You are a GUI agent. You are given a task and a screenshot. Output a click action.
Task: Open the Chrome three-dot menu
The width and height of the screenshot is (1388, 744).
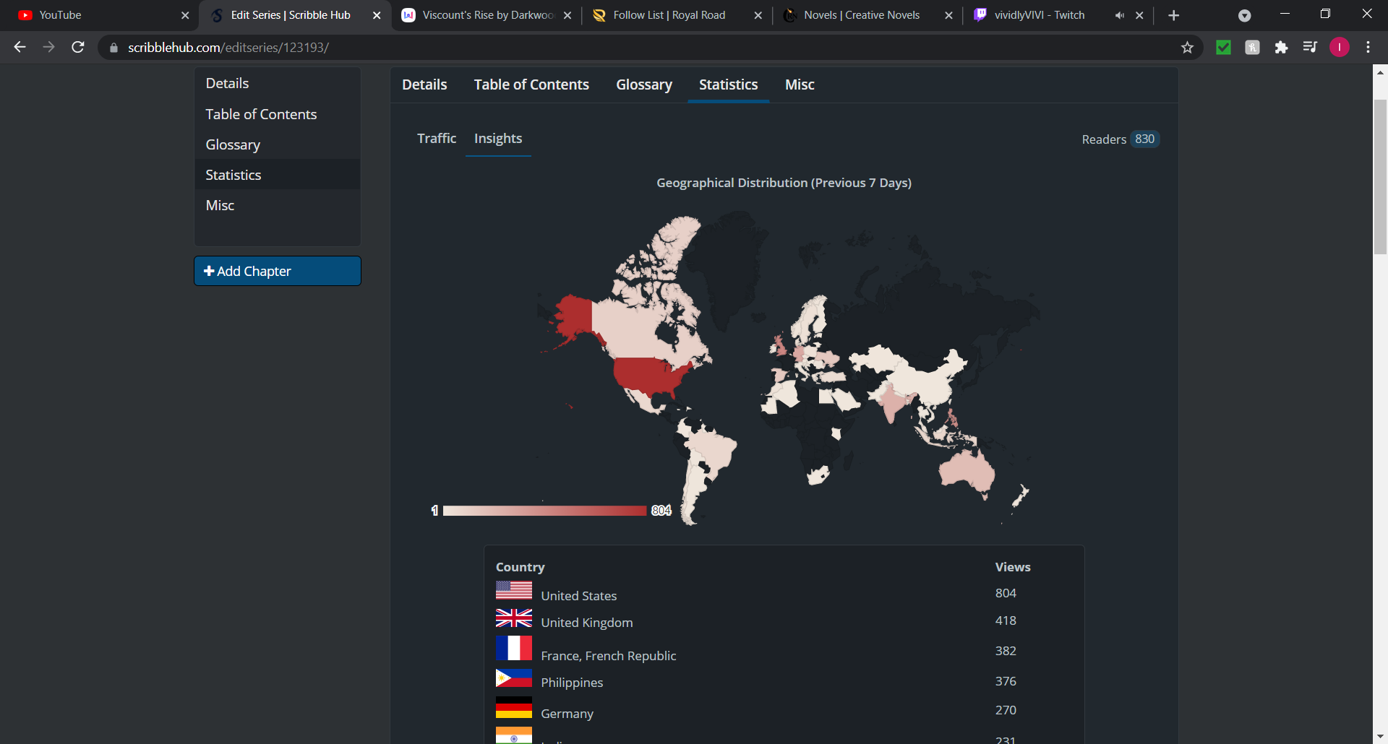[x=1368, y=48]
